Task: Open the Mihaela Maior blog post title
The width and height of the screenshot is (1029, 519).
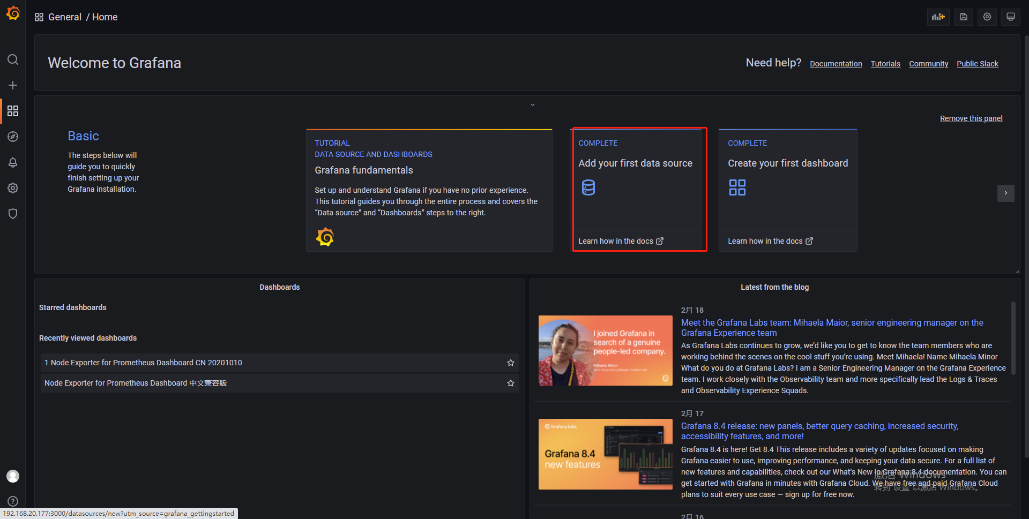Action: pyautogui.click(x=832, y=328)
